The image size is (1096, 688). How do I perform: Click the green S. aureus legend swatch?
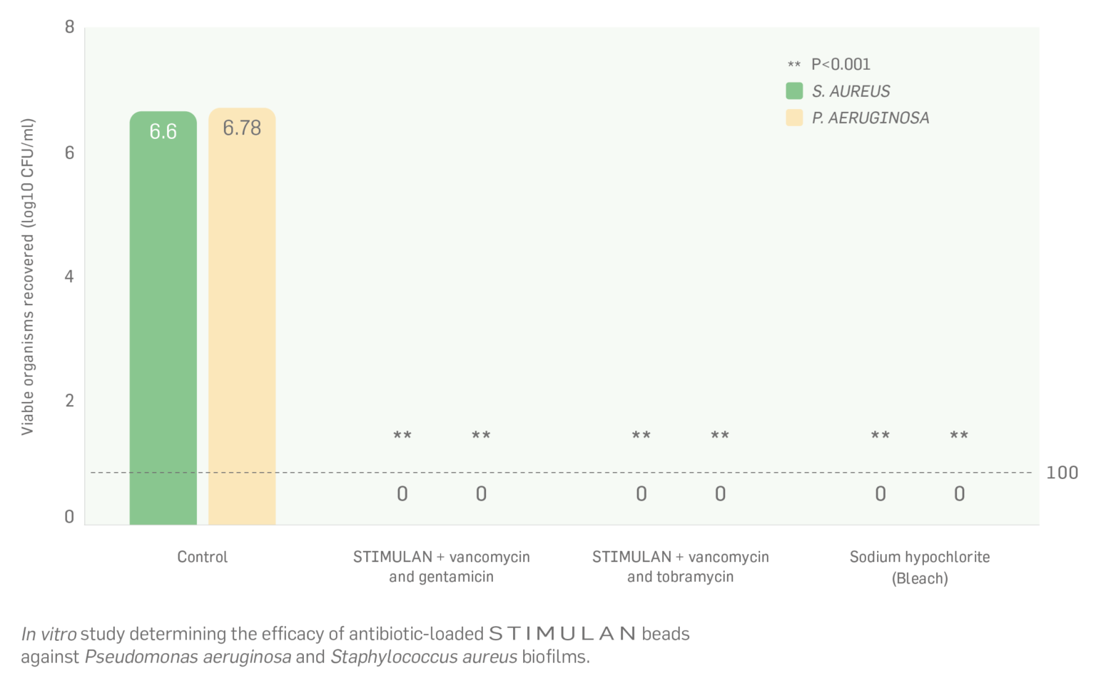click(x=794, y=91)
